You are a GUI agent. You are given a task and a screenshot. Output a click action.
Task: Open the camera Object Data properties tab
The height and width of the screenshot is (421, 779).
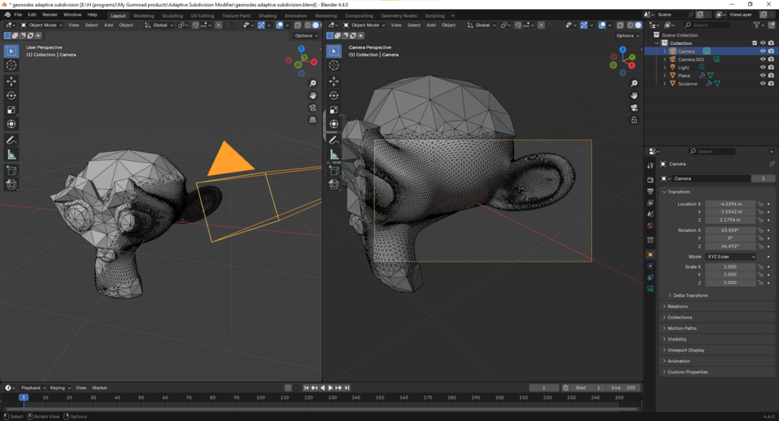(x=650, y=289)
